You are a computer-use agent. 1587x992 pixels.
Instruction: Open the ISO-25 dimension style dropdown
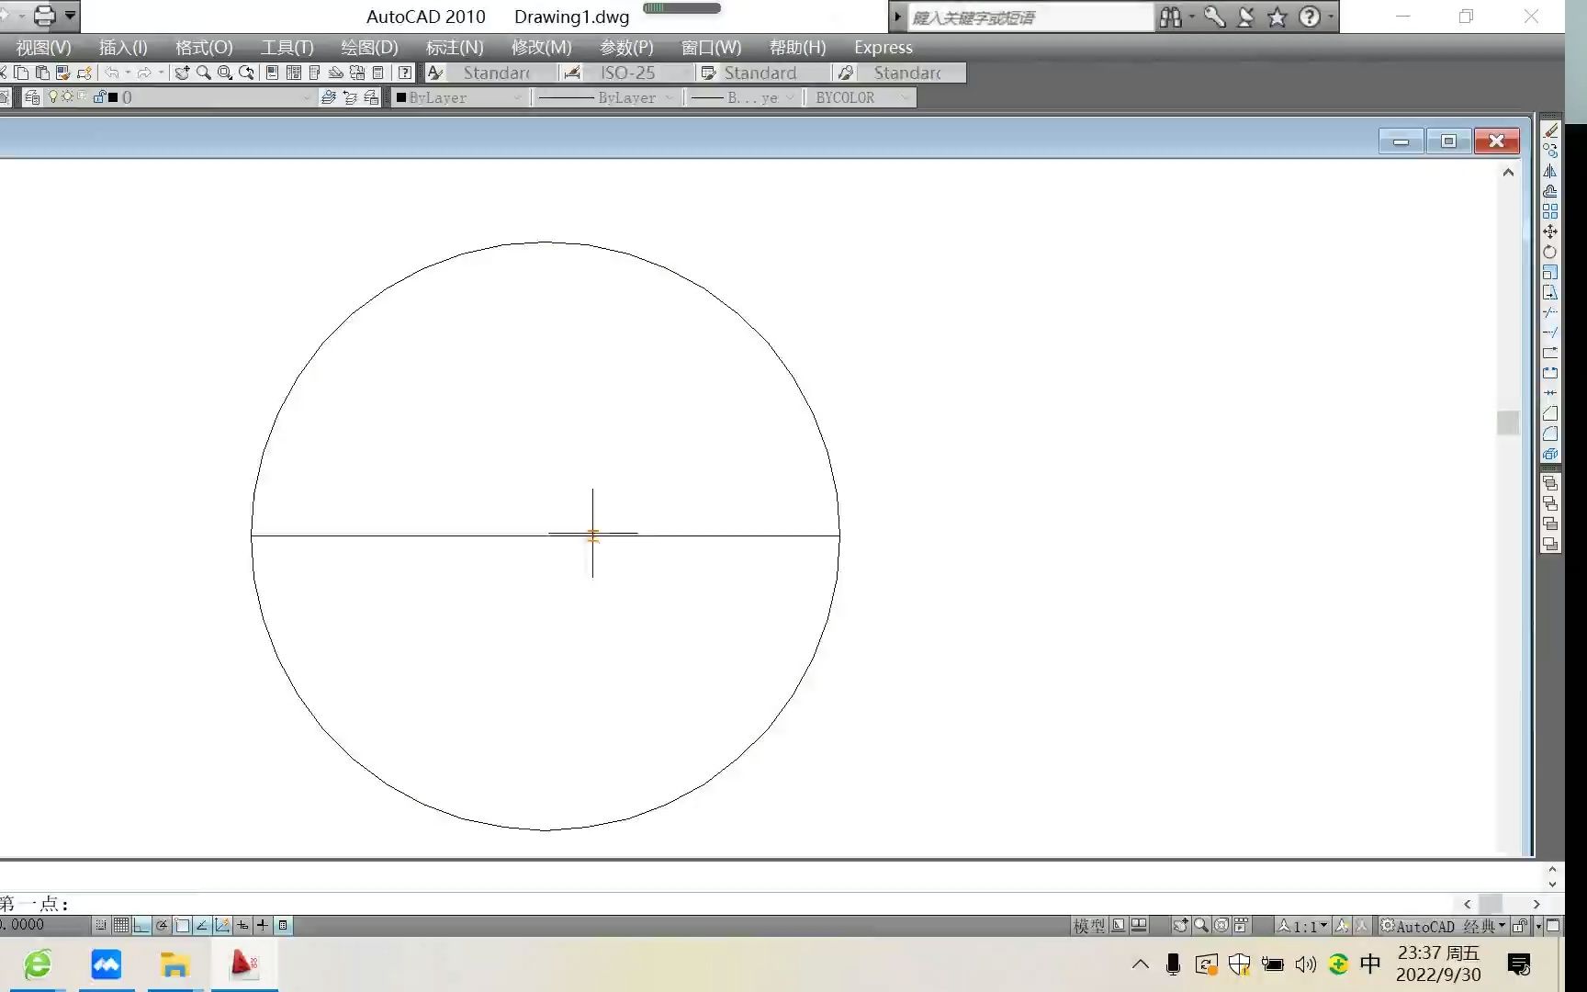[x=636, y=73]
